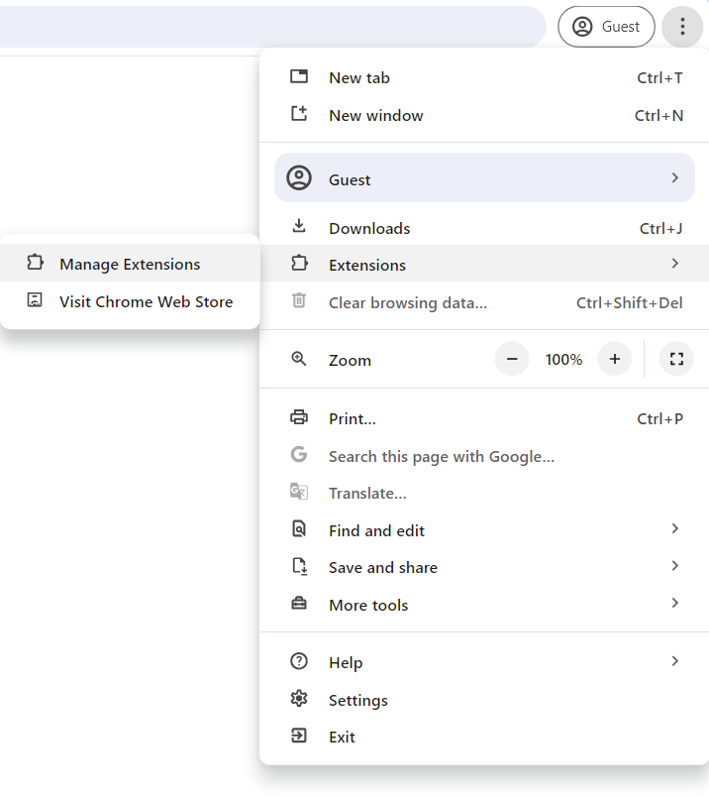Open the Help submenu
This screenshot has height=798, width=709.
pyautogui.click(x=674, y=661)
